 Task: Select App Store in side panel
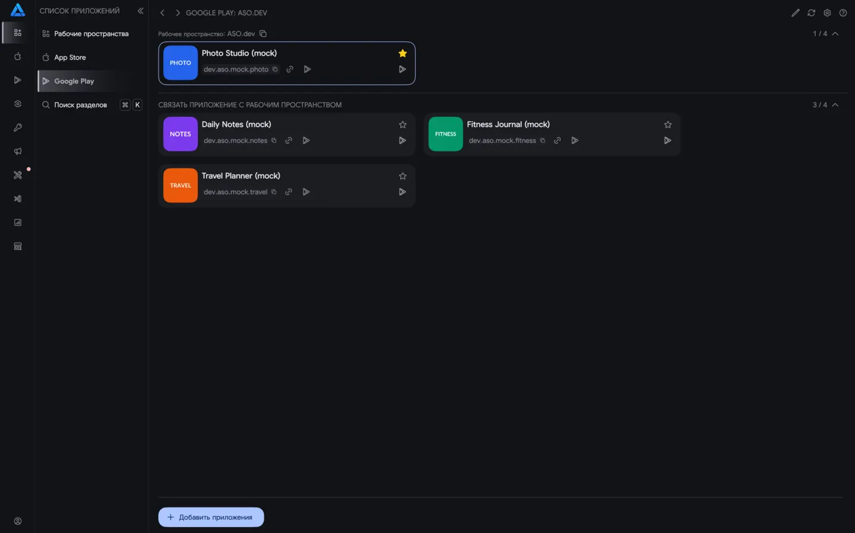pos(91,58)
